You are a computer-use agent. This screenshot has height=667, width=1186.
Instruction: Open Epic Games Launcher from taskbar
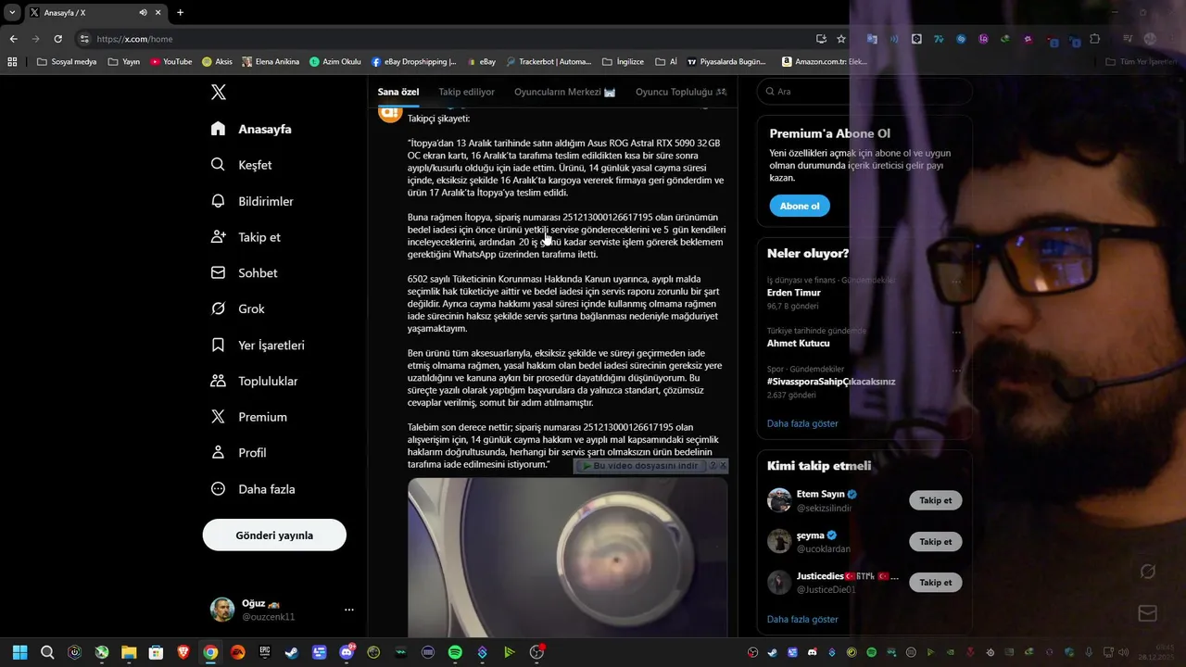click(265, 652)
